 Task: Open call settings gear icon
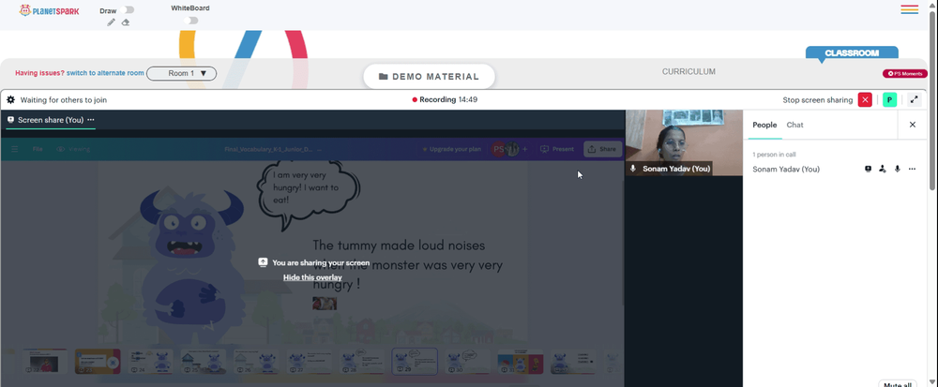[10, 99]
